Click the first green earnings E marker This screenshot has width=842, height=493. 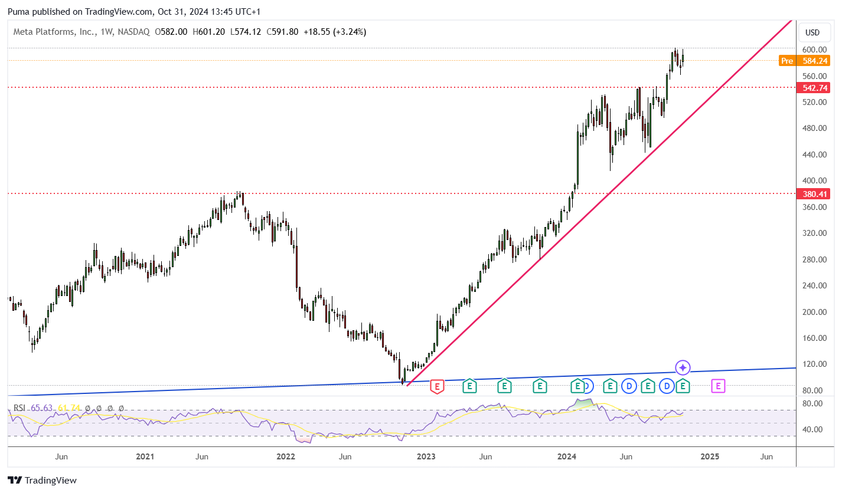coord(469,386)
